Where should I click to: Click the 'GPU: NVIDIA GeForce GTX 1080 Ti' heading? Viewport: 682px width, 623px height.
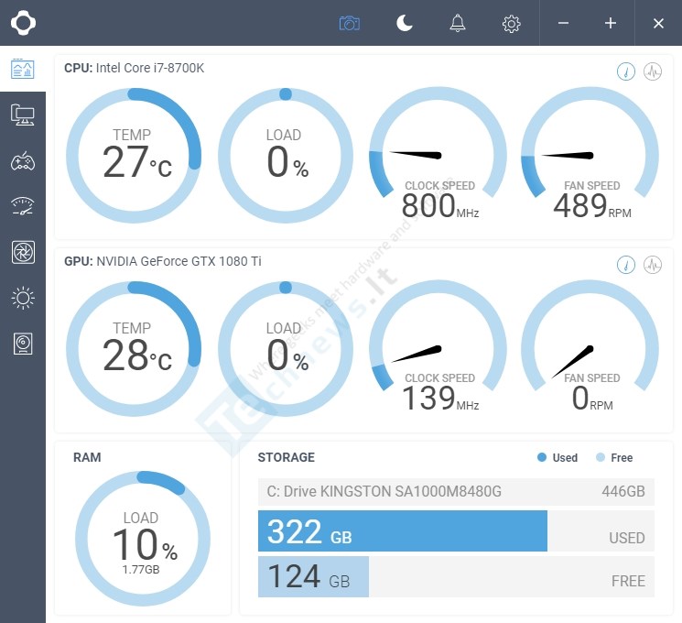(163, 261)
